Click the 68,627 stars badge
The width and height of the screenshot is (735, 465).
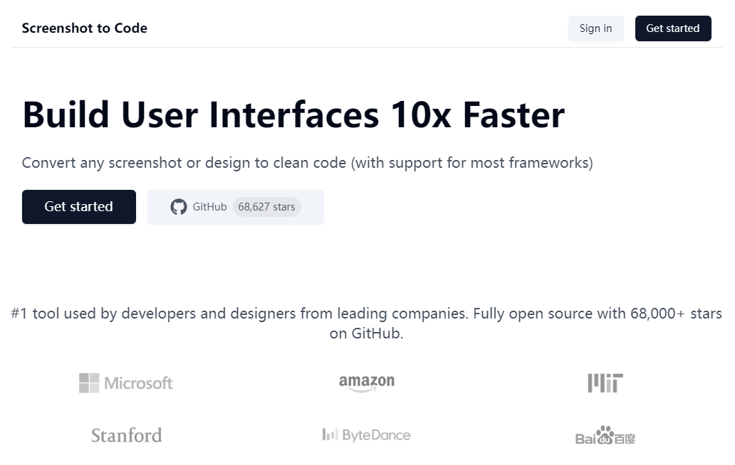266,207
